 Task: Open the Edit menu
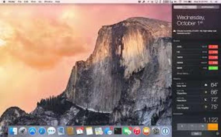coord(26,1)
